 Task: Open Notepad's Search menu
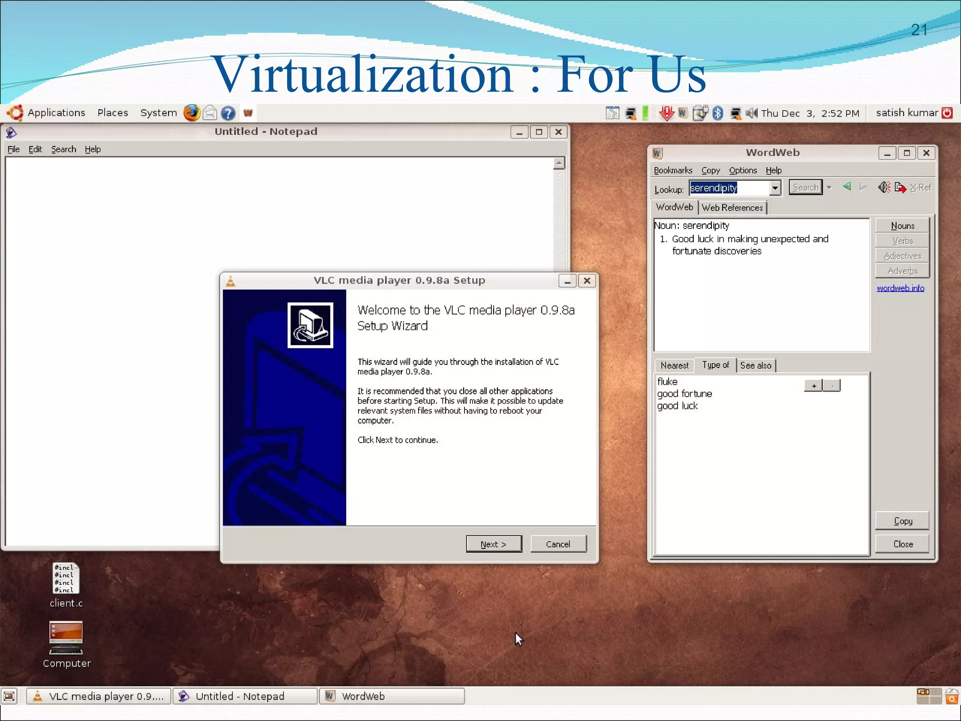pyautogui.click(x=63, y=149)
